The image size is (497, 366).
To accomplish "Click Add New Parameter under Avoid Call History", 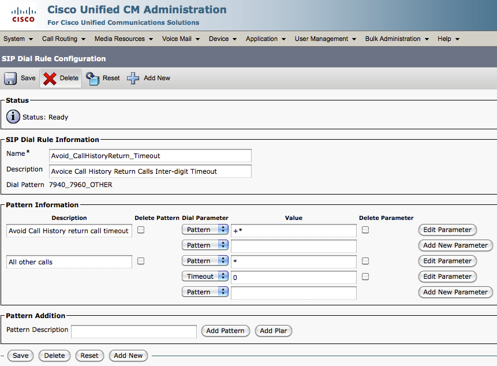I will (455, 245).
